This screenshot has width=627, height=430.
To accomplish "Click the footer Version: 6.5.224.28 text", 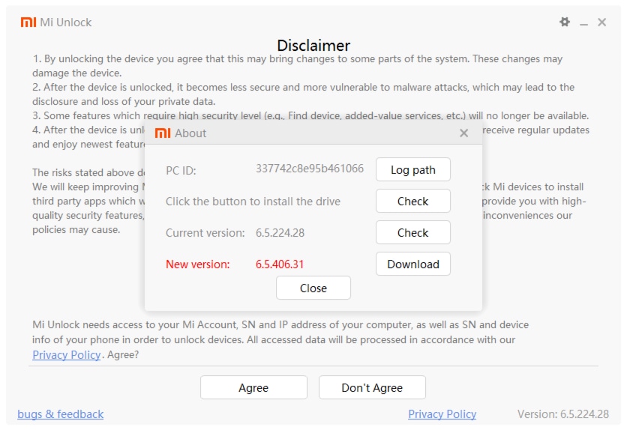I will (563, 414).
